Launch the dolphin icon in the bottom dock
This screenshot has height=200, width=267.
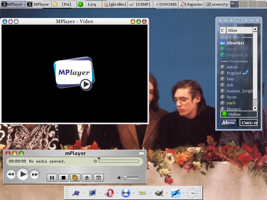coord(76,193)
